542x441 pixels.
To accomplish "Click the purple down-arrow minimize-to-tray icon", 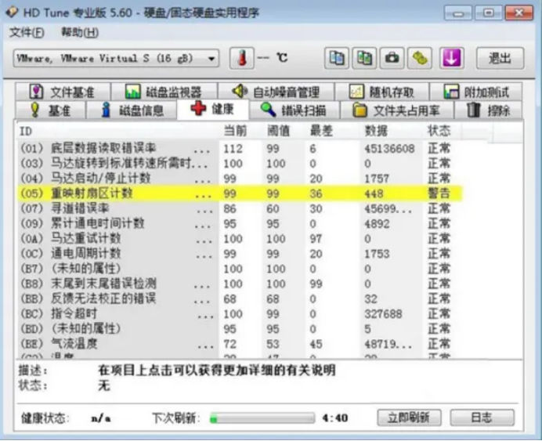I will pos(451,58).
